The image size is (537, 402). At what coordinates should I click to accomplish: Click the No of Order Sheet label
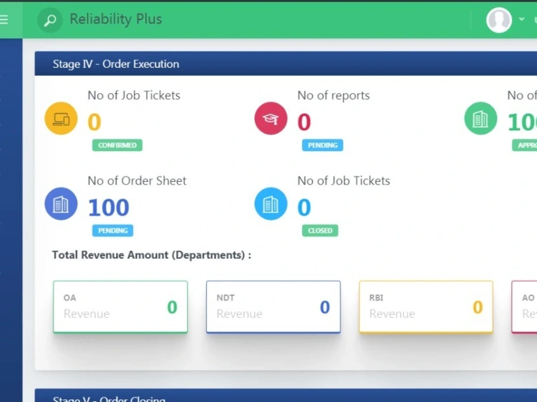point(137,181)
